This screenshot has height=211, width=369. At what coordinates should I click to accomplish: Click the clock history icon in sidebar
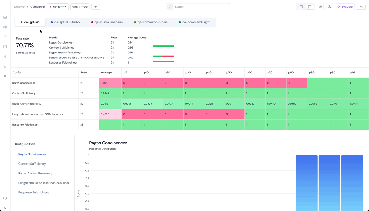click(x=5, y=37)
